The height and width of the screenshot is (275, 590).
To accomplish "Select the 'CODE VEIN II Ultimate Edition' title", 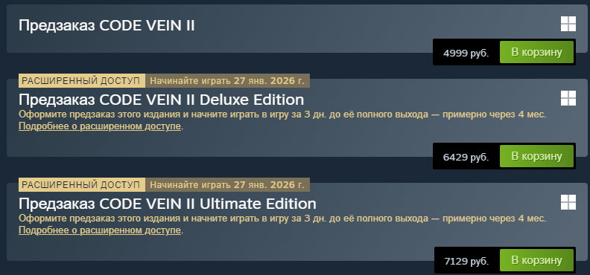I will point(168,204).
